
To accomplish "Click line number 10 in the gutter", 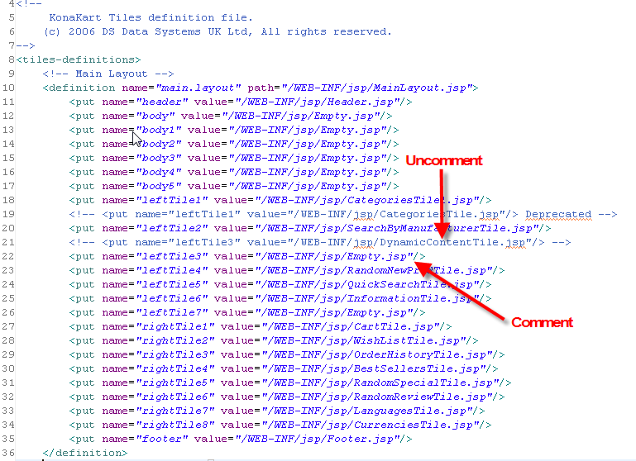I will point(8,88).
